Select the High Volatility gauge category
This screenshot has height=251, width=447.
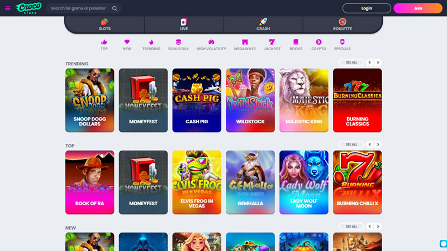point(211,45)
